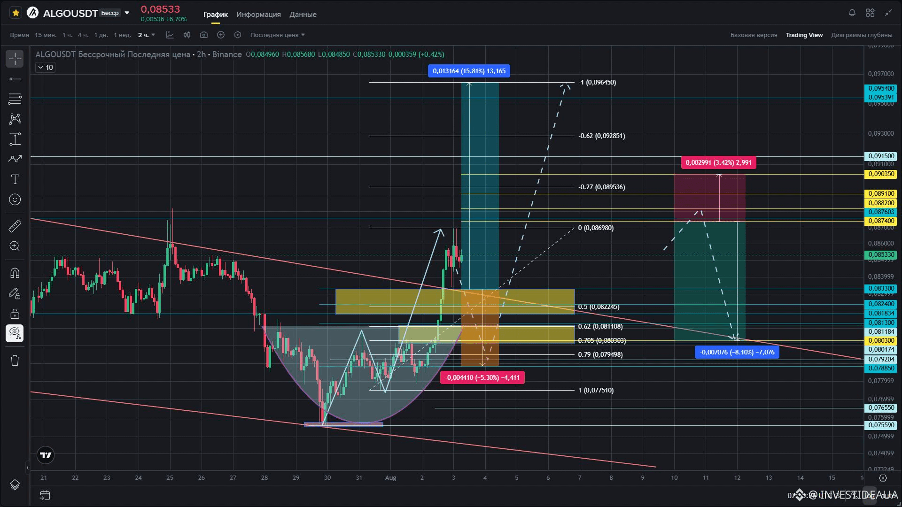Click the plus-circle add icon
Viewport: 902px width, 507px height.
tap(221, 35)
